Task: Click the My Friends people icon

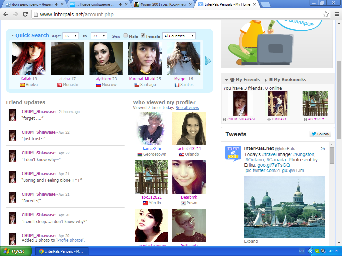Action: pos(232,80)
